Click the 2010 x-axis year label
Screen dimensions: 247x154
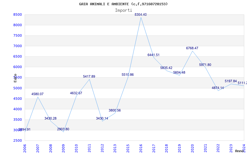(76, 148)
